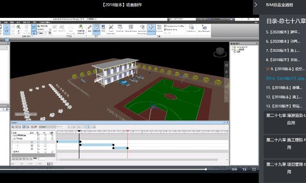The image size is (306, 183).
Task: Open the DataTools icon
Action: [191, 29]
